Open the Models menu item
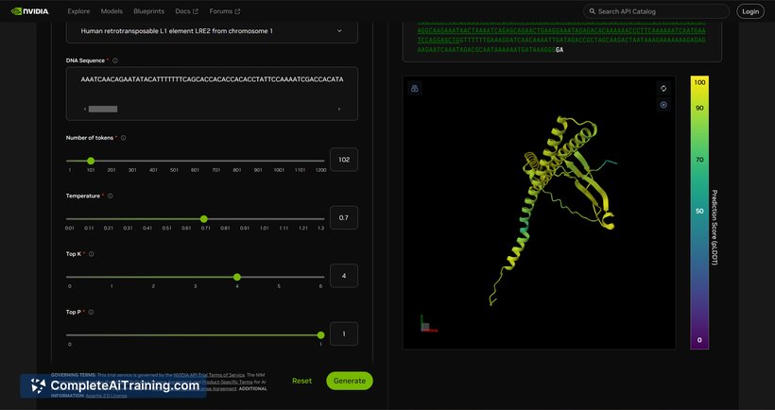The image size is (775, 410). 112,11
